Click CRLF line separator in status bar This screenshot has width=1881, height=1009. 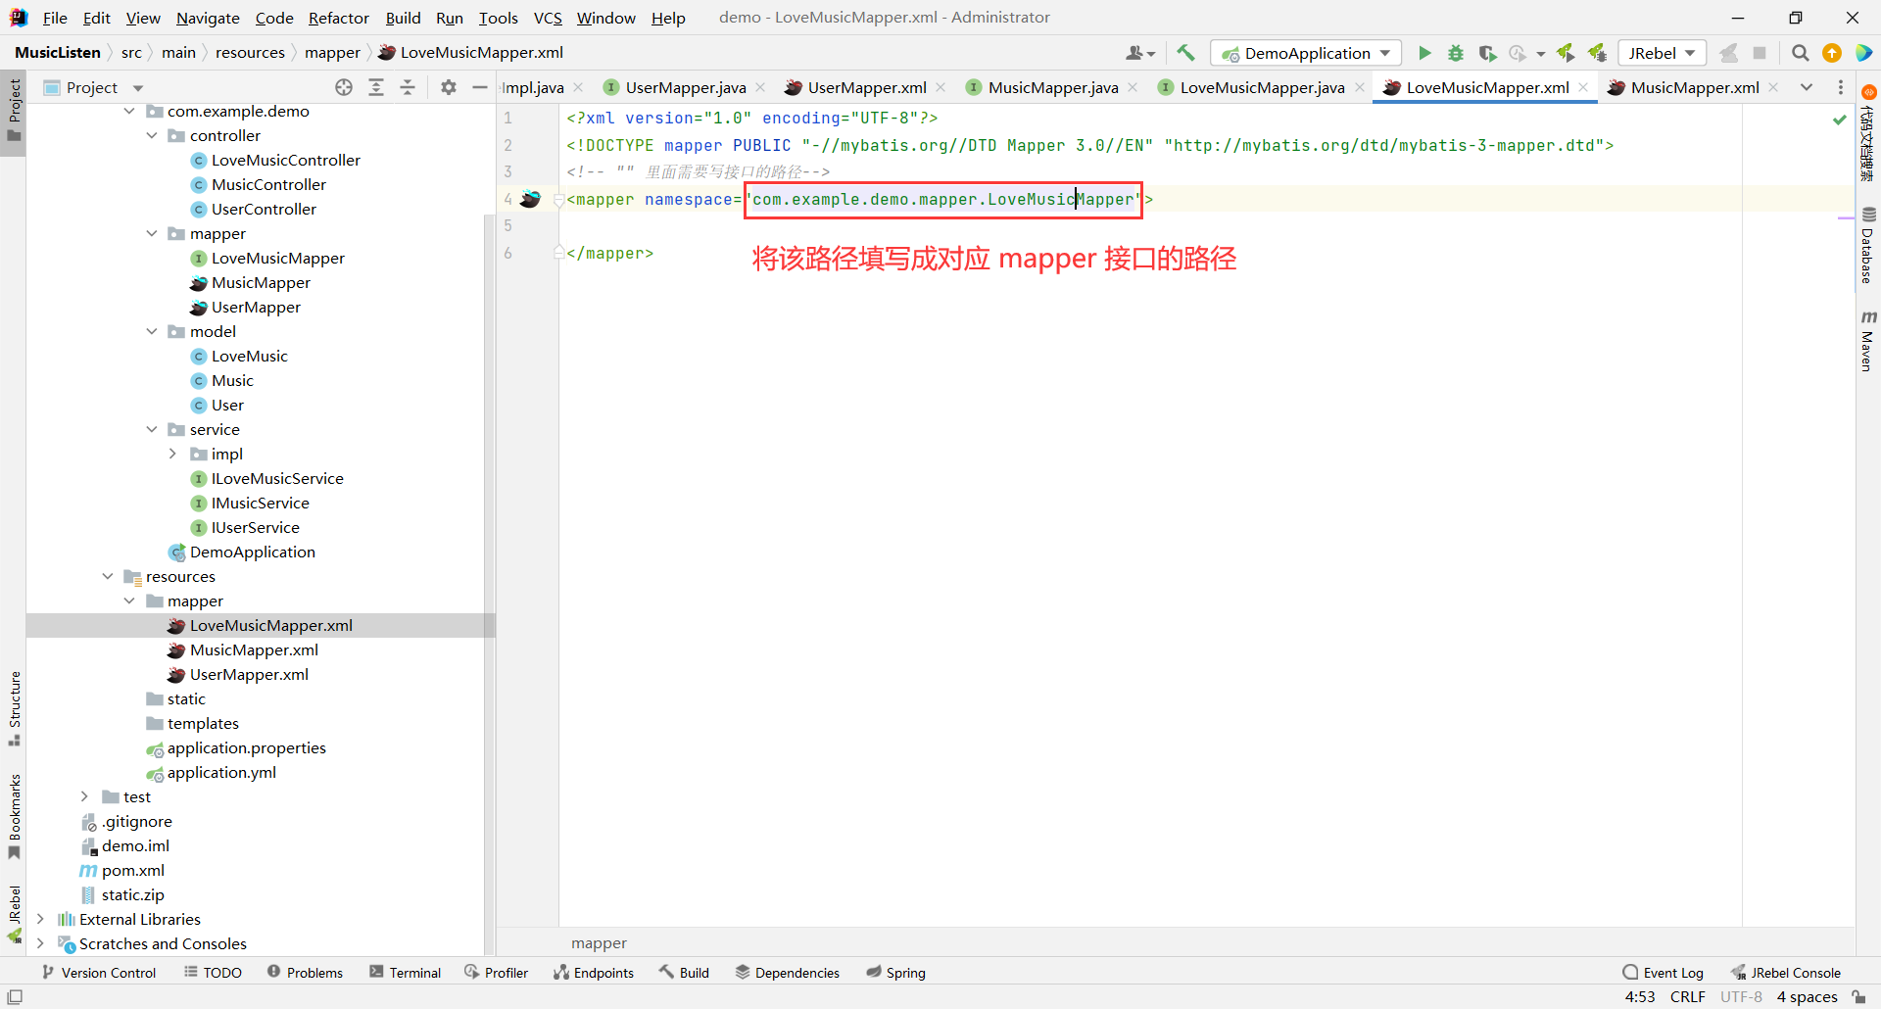(1687, 996)
